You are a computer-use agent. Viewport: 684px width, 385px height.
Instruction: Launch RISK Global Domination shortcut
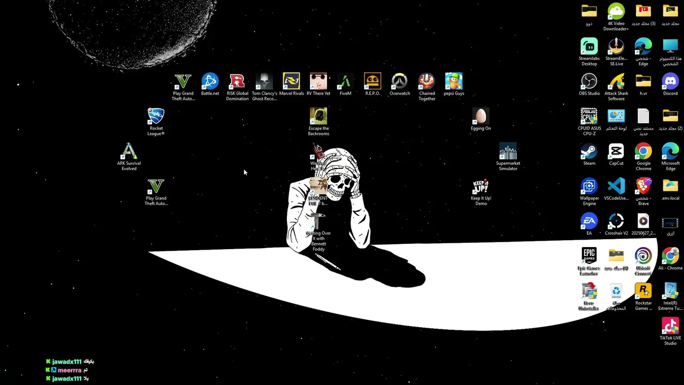(237, 87)
